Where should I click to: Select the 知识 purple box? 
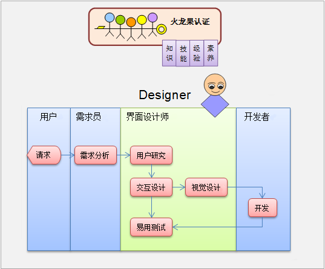click(x=169, y=53)
